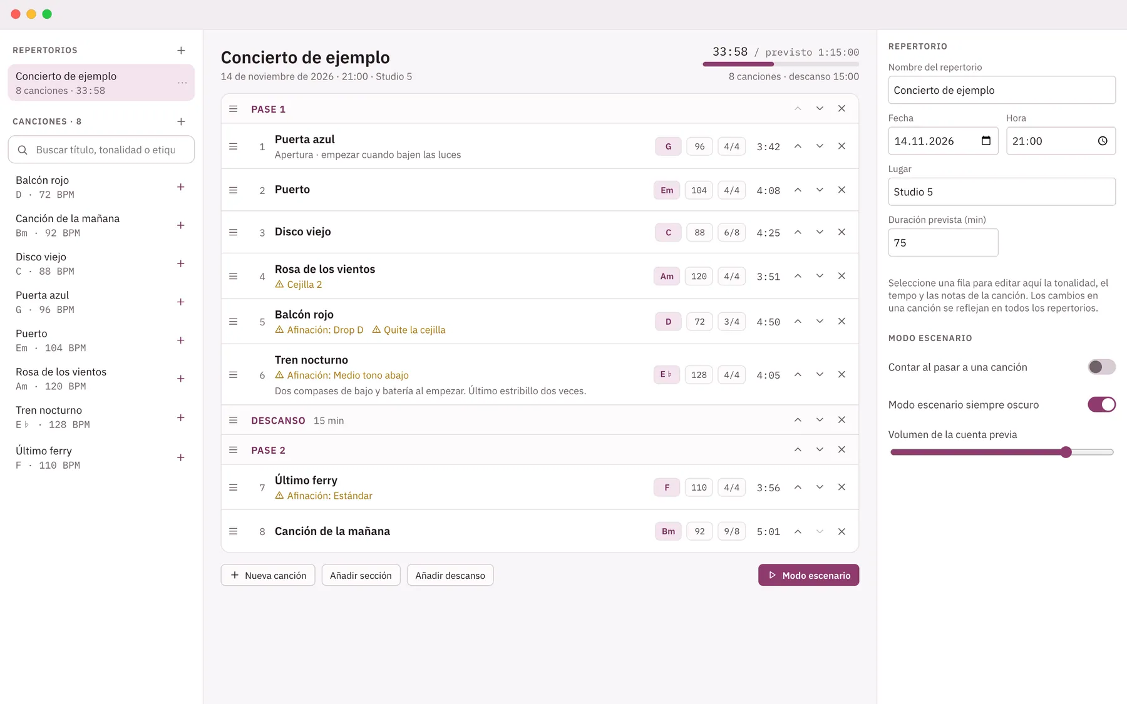
Task: Click the concert duration progress bar
Action: pos(781,64)
